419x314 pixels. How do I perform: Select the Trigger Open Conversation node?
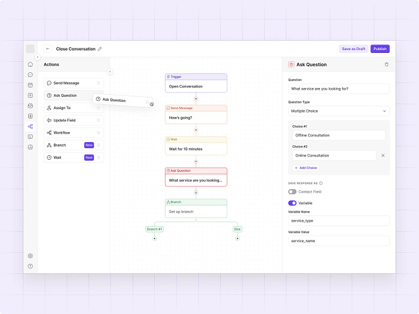pos(196,84)
